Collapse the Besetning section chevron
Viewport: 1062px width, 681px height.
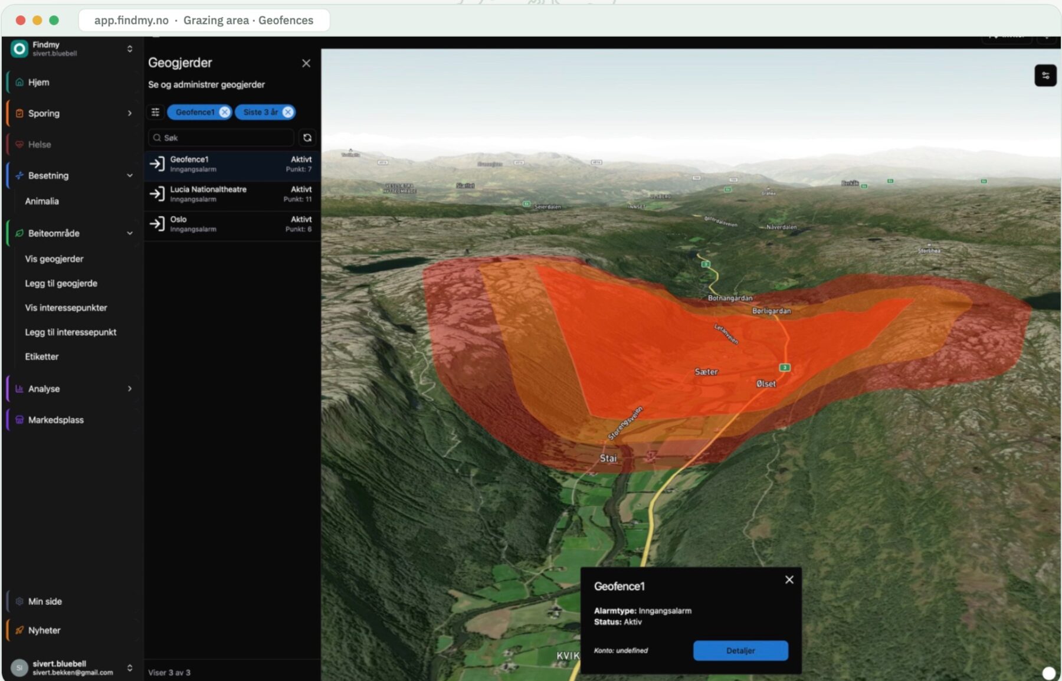[x=130, y=176]
